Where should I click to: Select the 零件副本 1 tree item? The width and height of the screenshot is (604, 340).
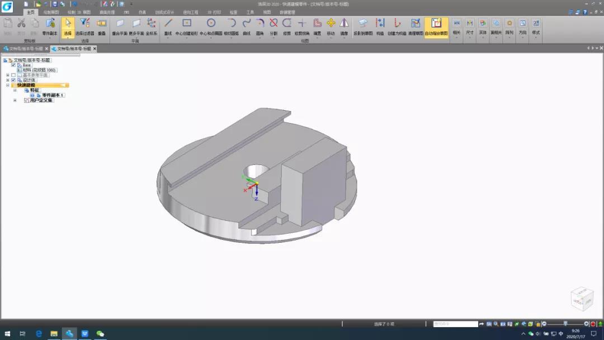[x=53, y=95]
